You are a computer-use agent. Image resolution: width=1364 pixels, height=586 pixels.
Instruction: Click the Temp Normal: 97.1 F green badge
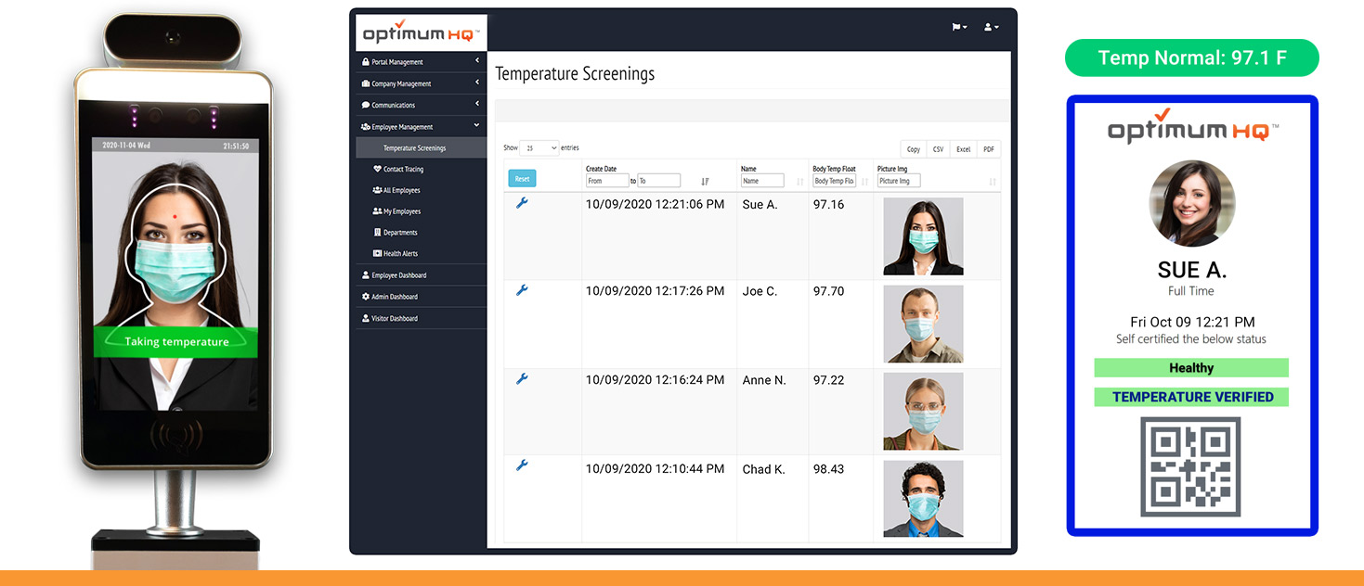(x=1192, y=57)
